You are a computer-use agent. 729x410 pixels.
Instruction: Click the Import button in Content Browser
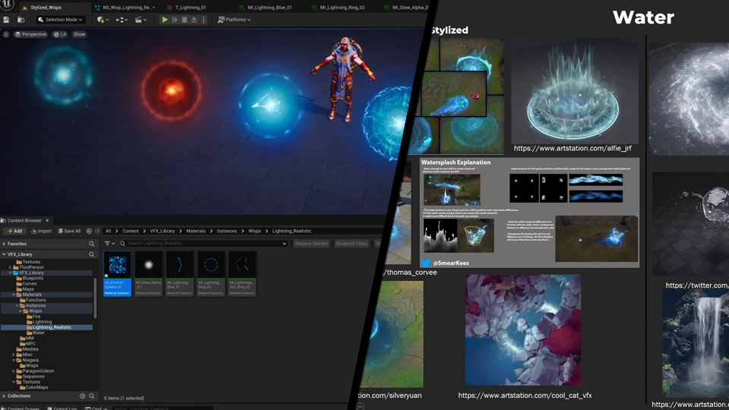42,231
